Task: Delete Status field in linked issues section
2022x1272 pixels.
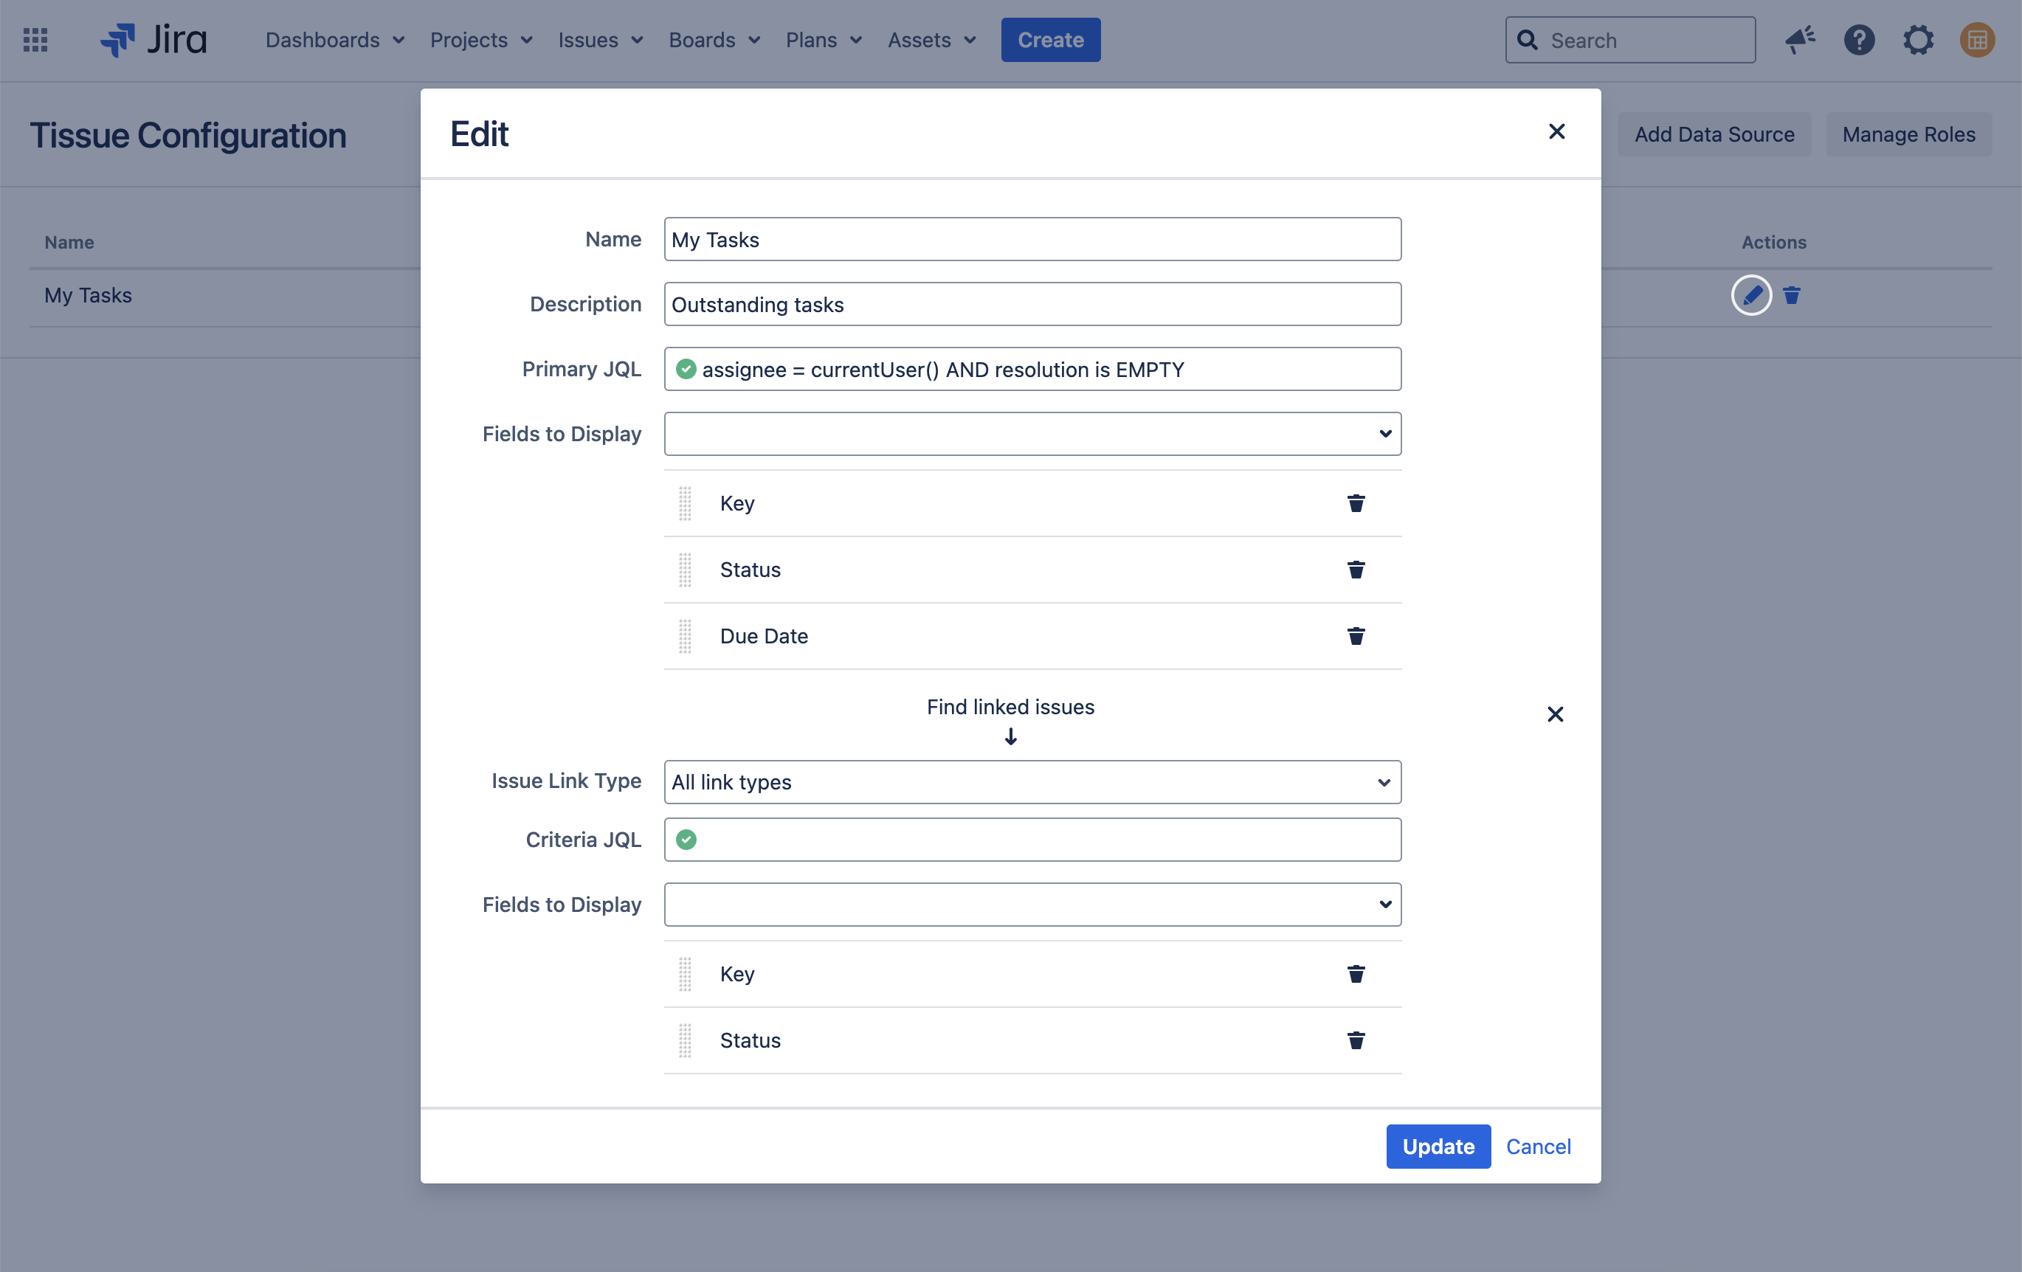Action: click(x=1356, y=1040)
